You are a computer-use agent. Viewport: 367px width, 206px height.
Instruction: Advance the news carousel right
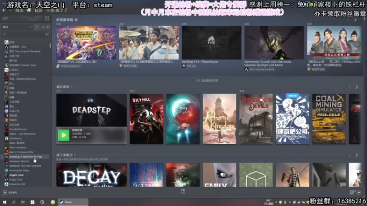click(x=355, y=20)
